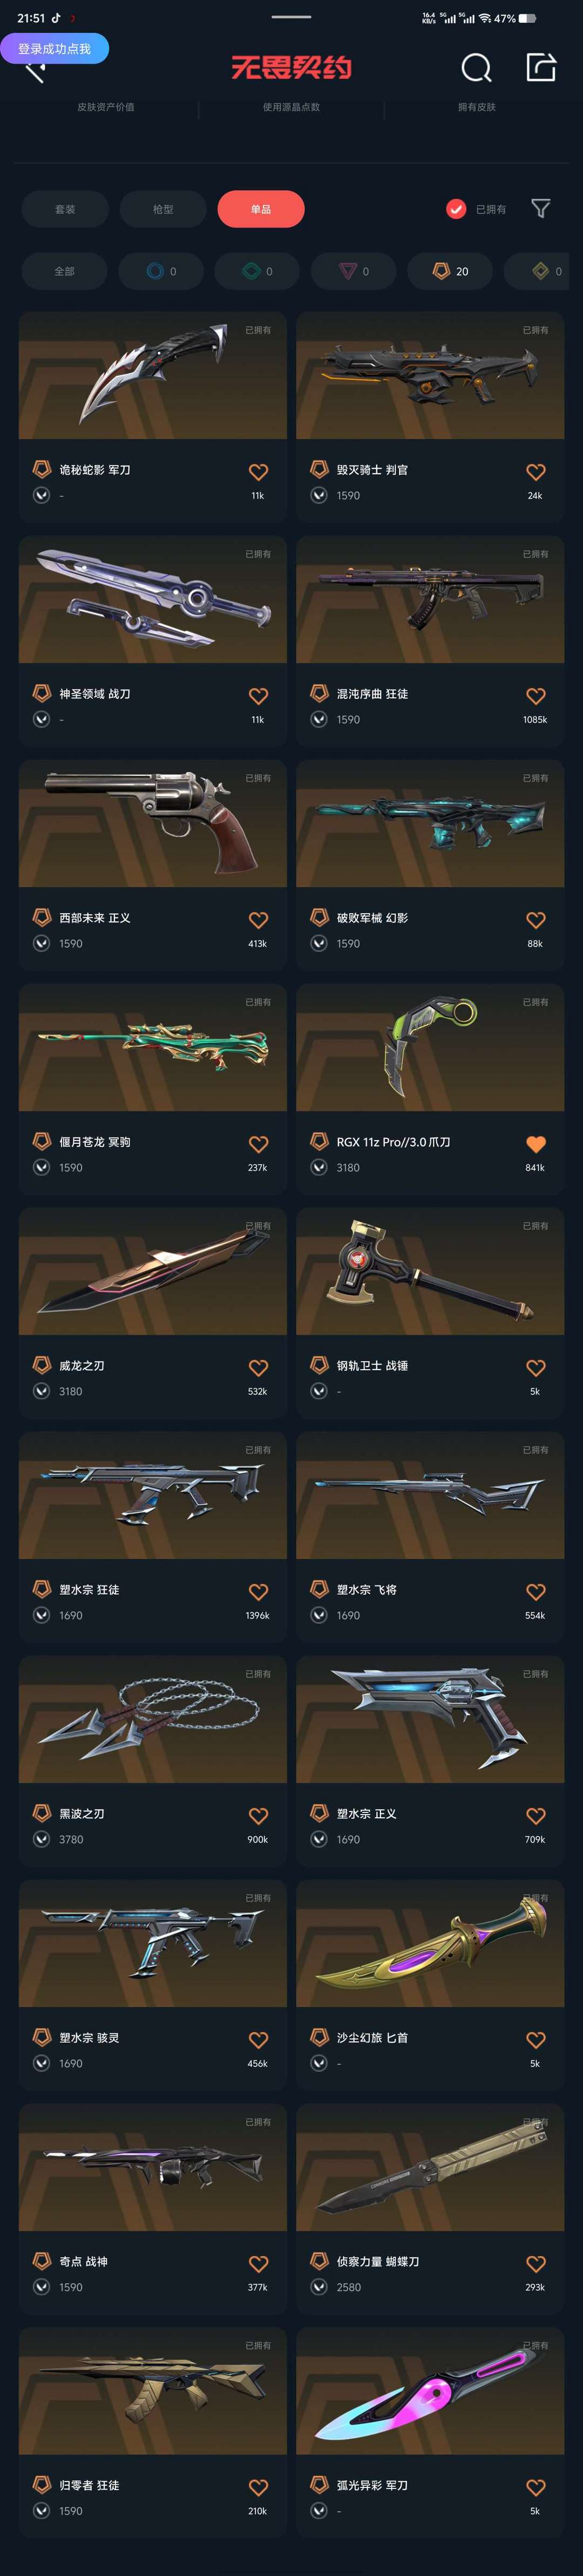
Task: Select the 全部 filter button
Action: pyautogui.click(x=64, y=271)
